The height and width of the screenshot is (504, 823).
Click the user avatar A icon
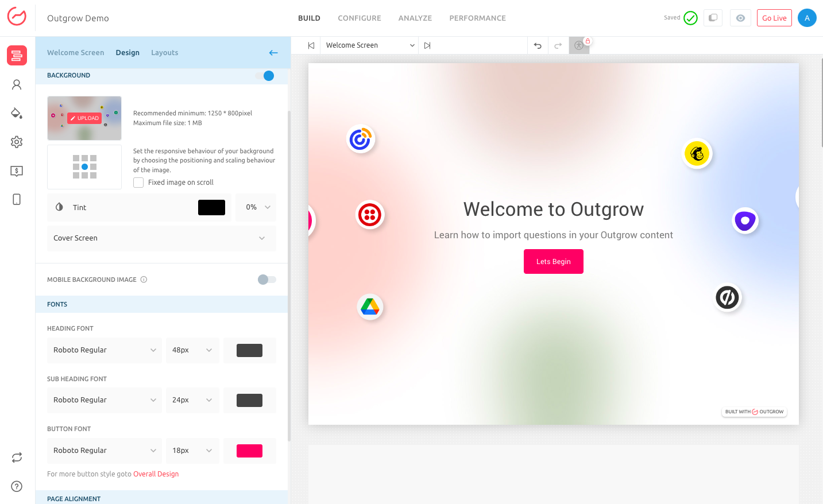click(x=807, y=18)
